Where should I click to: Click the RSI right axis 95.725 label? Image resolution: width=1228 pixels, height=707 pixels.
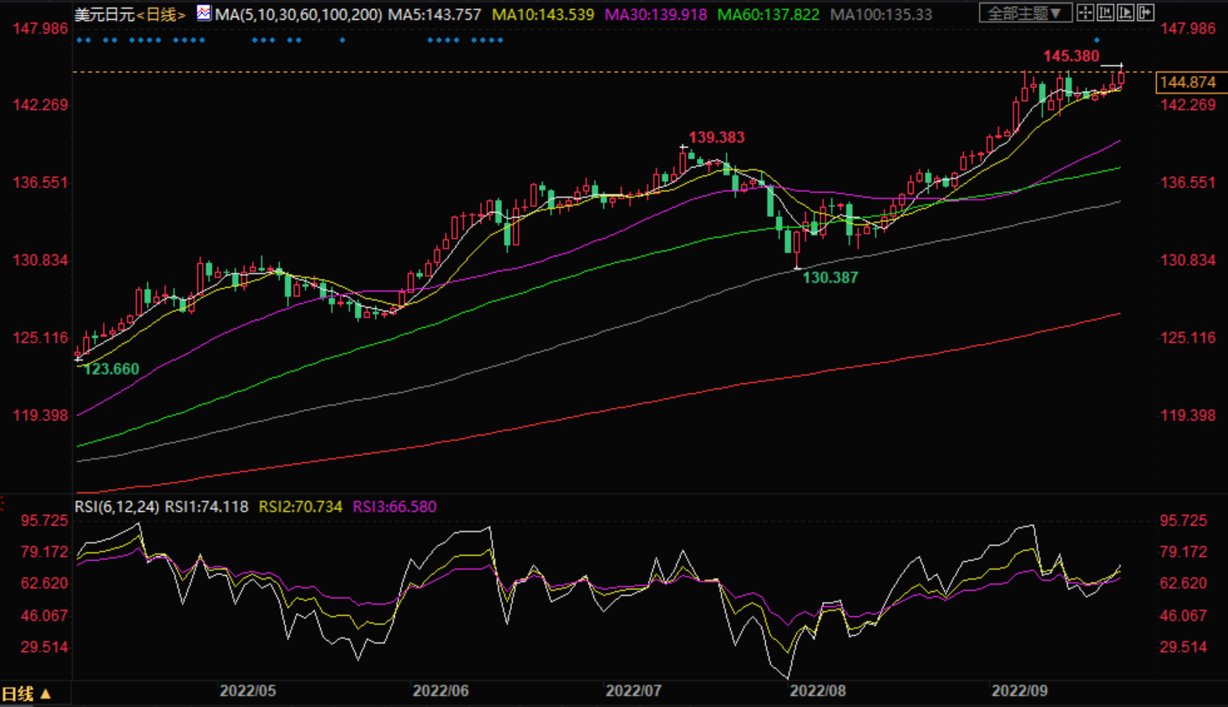[x=1183, y=520]
